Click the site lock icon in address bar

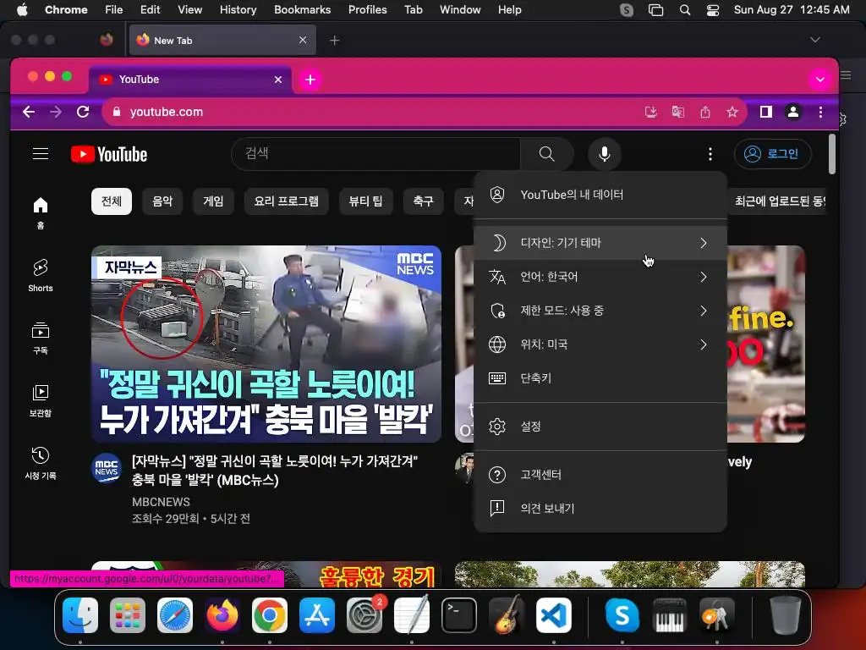click(x=116, y=112)
